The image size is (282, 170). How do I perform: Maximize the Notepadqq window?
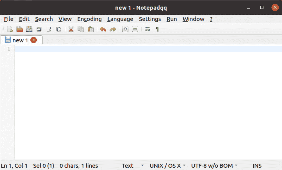(262, 8)
